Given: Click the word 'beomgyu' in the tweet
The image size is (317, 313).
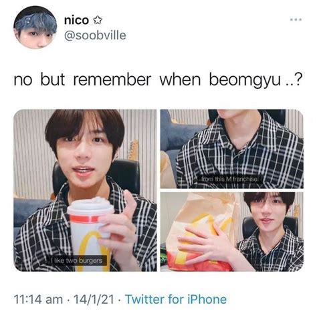Looking at the screenshot, I should coord(245,79).
